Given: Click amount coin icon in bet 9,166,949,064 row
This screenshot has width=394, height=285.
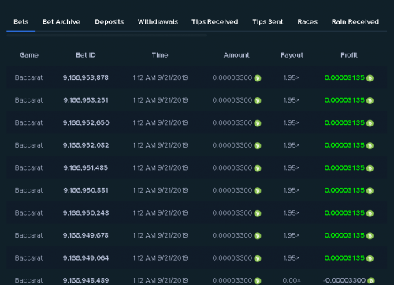Looking at the screenshot, I should [x=258, y=258].
